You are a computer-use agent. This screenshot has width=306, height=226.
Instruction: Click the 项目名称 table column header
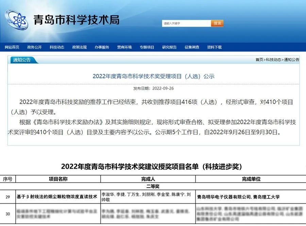58,179
